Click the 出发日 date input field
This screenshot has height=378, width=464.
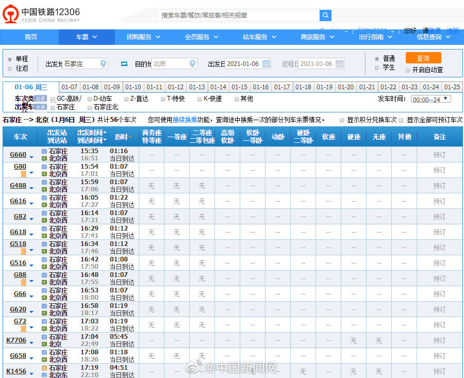point(243,64)
